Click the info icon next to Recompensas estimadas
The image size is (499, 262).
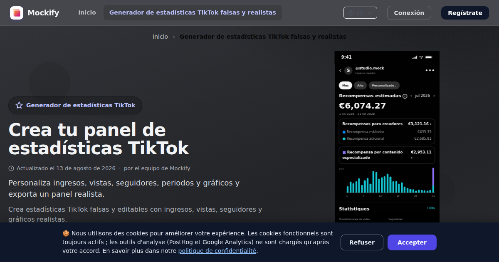pyautogui.click(x=405, y=96)
